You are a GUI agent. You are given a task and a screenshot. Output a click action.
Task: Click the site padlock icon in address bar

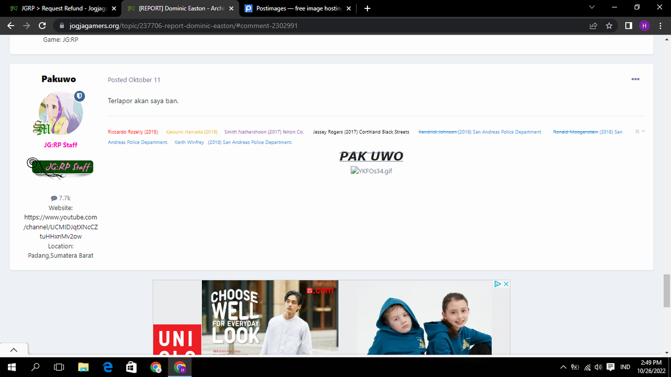(x=62, y=26)
